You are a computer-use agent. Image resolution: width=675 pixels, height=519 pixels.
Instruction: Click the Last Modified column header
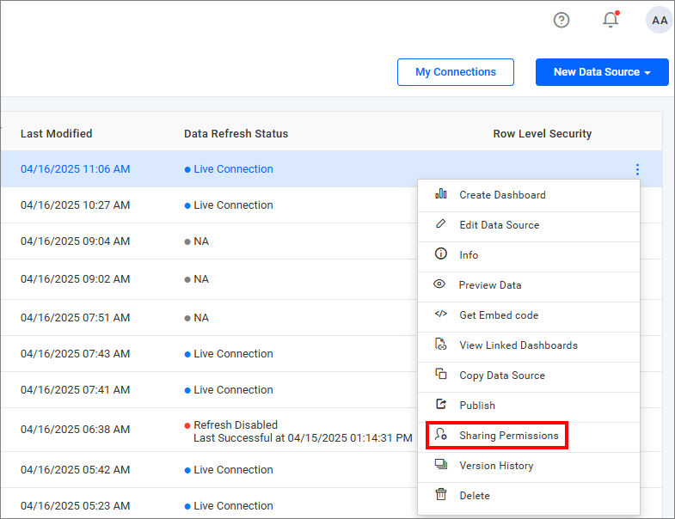[x=57, y=133]
